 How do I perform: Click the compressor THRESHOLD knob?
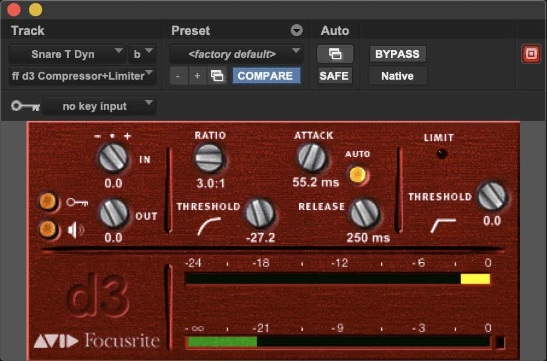(260, 213)
